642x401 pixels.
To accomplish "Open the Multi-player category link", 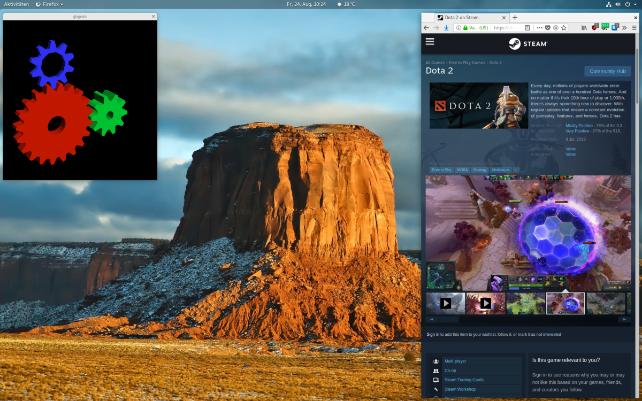I will tap(455, 361).
